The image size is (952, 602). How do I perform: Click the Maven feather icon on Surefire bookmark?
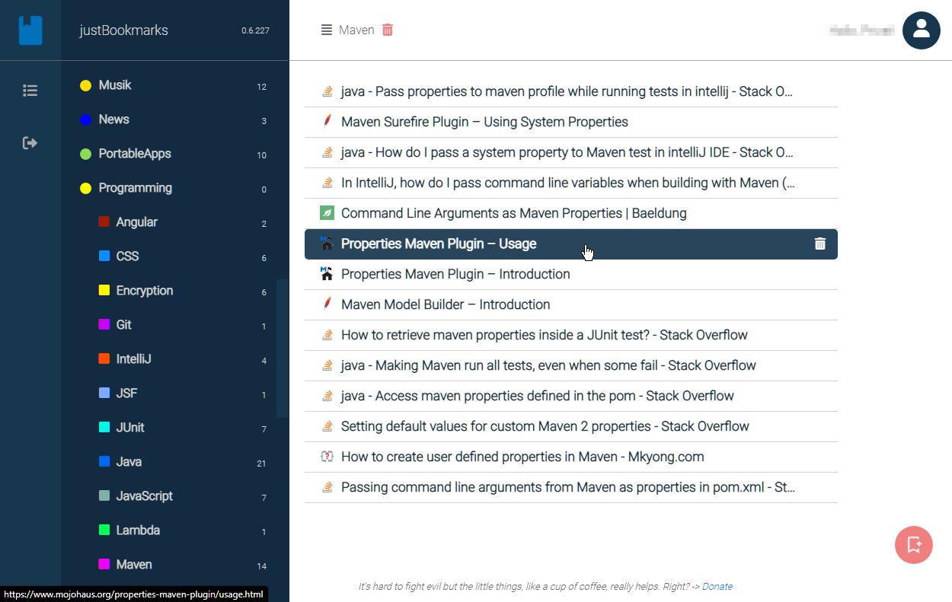coord(327,121)
